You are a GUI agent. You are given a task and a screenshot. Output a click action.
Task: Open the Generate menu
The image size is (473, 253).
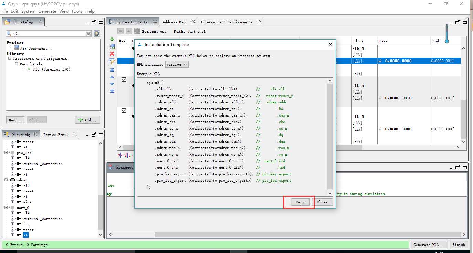coord(47,11)
